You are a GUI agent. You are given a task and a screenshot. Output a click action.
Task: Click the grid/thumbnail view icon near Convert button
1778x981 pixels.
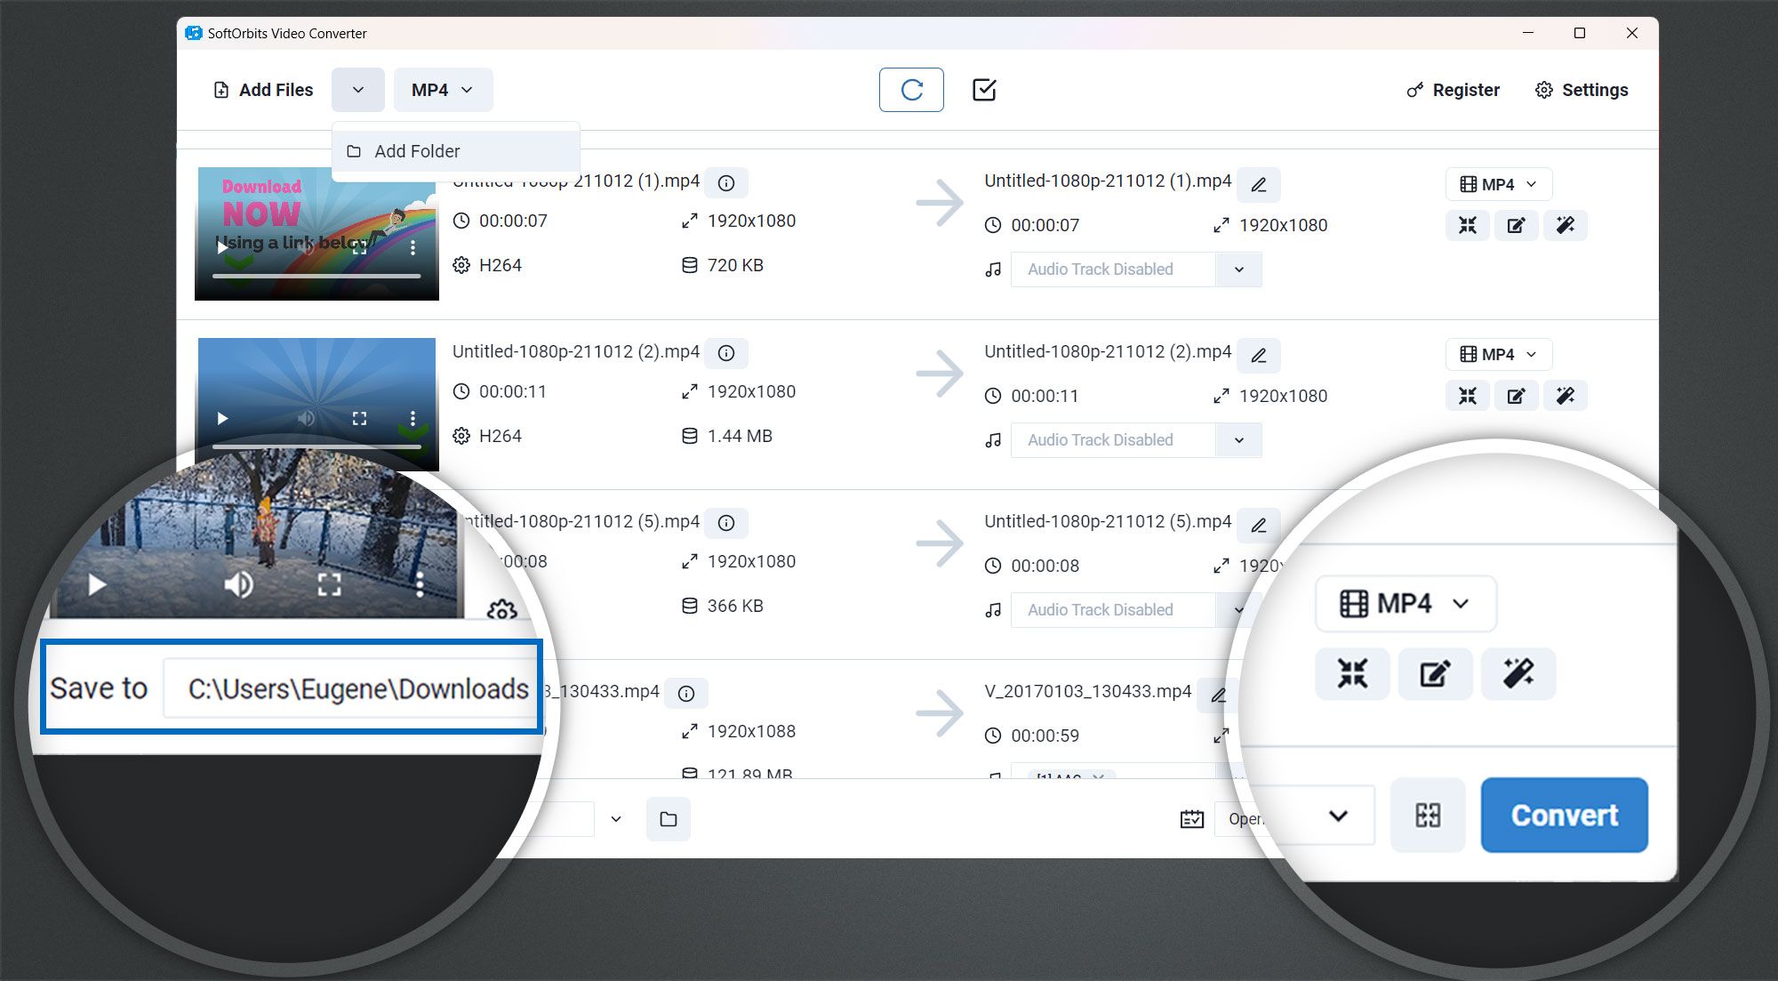pyautogui.click(x=1428, y=815)
